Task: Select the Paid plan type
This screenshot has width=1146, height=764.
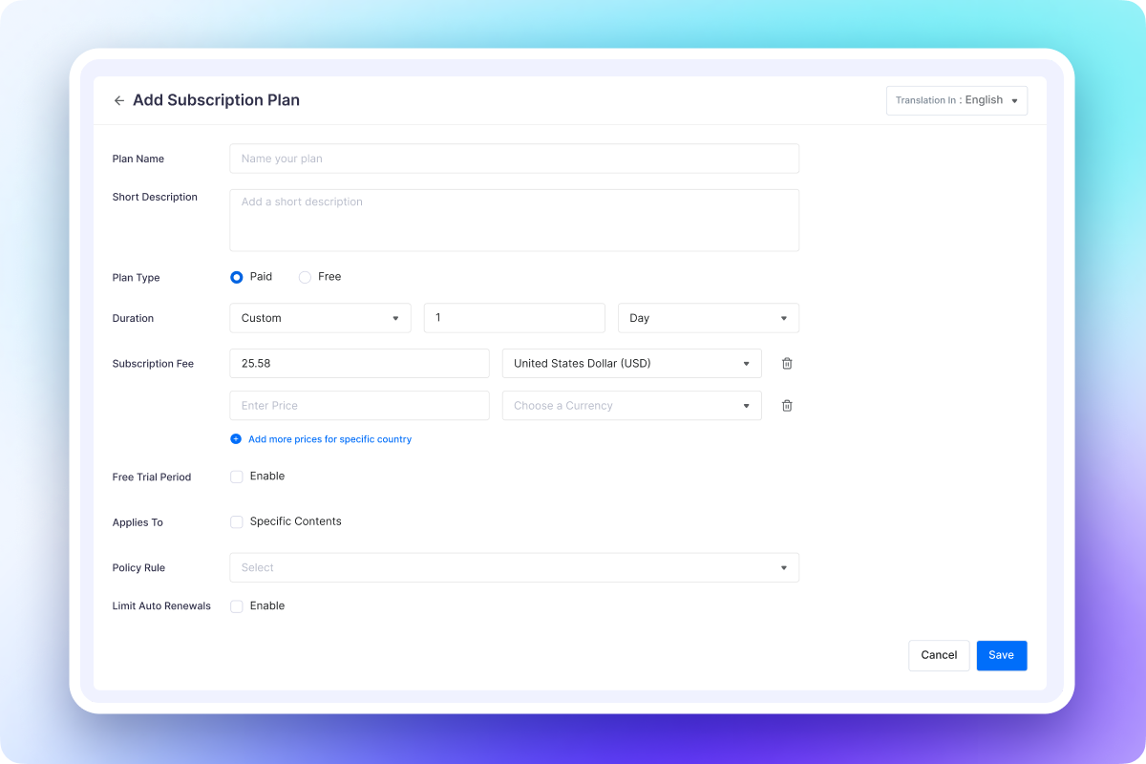Action: coord(237,277)
